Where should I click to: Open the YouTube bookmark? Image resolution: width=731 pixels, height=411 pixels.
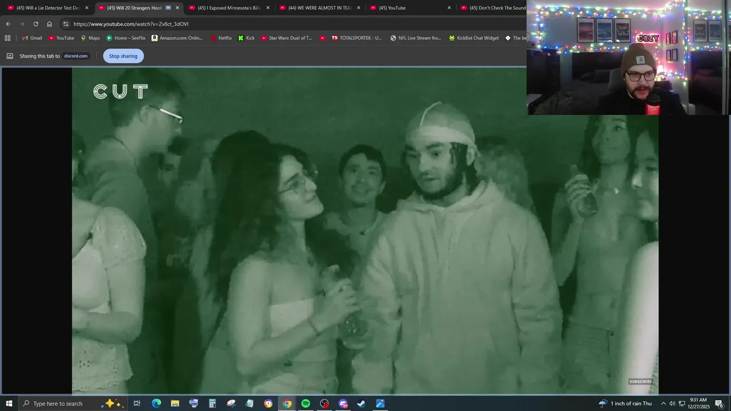(x=61, y=38)
